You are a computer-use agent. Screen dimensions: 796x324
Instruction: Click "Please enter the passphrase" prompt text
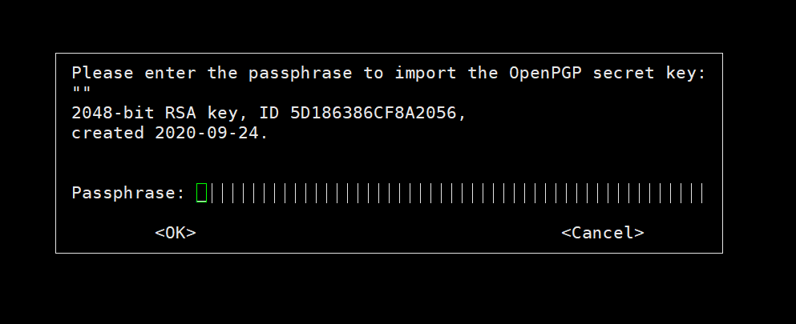point(212,73)
